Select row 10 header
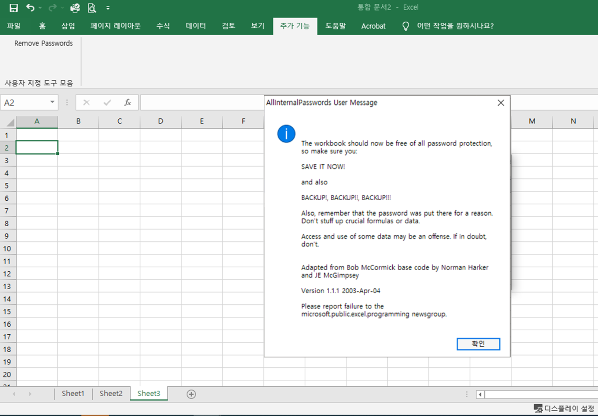The height and width of the screenshot is (416, 598). coord(7,249)
